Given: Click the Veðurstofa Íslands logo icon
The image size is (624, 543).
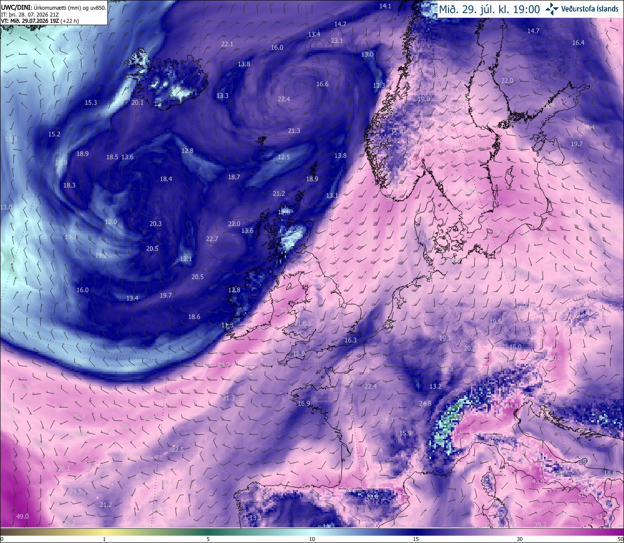Looking at the screenshot, I should click(552, 8).
